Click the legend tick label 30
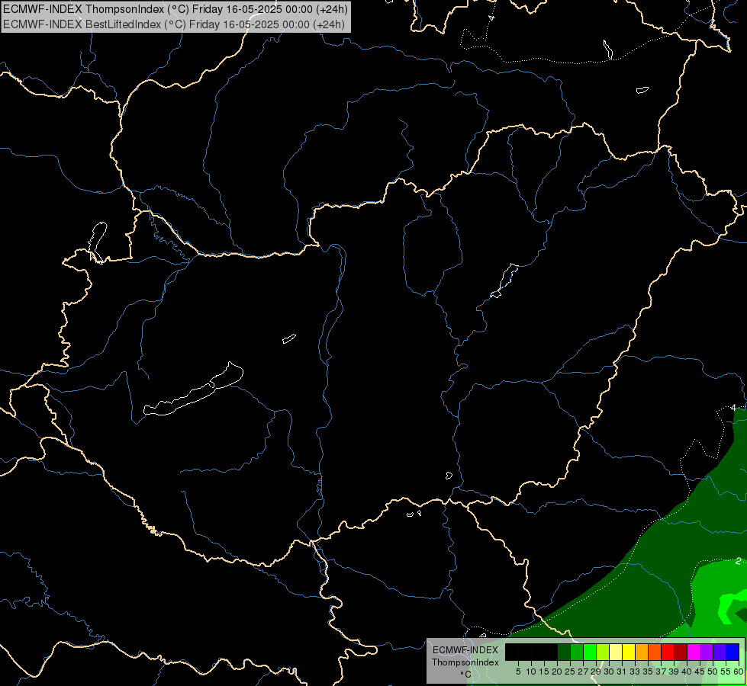The height and width of the screenshot is (686, 747). pos(609,672)
